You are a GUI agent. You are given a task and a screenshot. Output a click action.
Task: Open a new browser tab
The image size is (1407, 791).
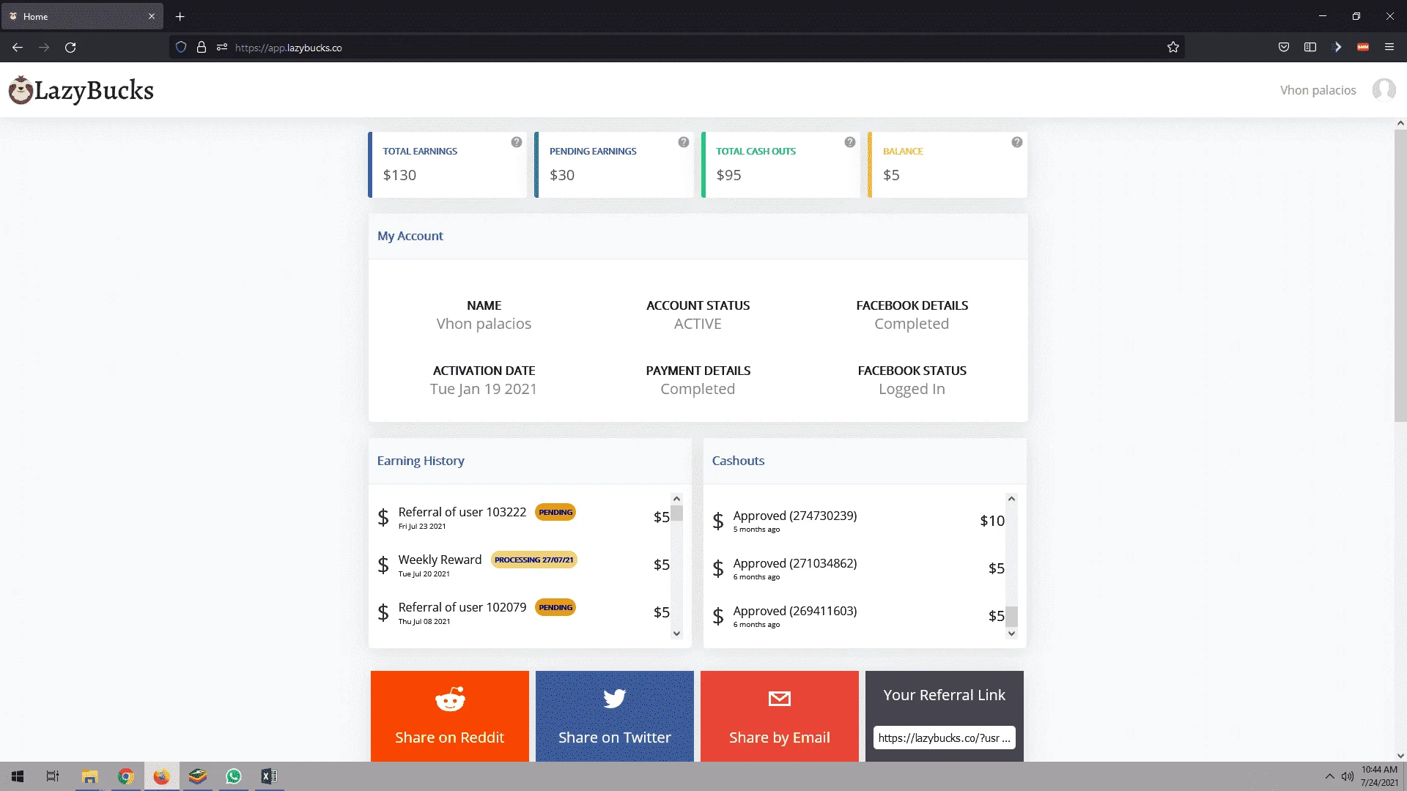(x=180, y=16)
